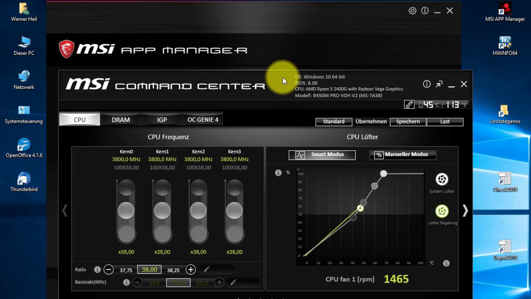Screen dimensions: 531x299
Task: Open info icon in Command Center title bar
Action: point(427,84)
